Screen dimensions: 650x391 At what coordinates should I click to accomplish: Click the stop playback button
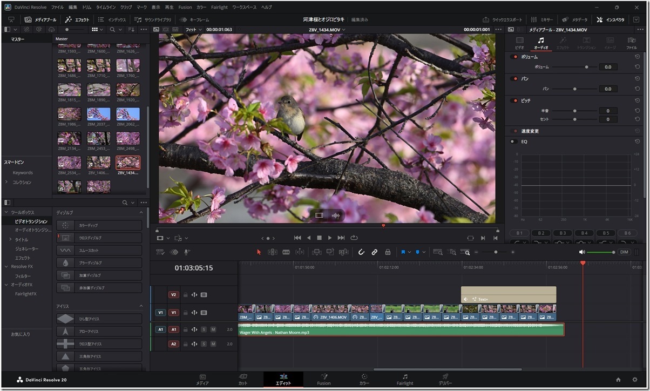[x=319, y=238]
